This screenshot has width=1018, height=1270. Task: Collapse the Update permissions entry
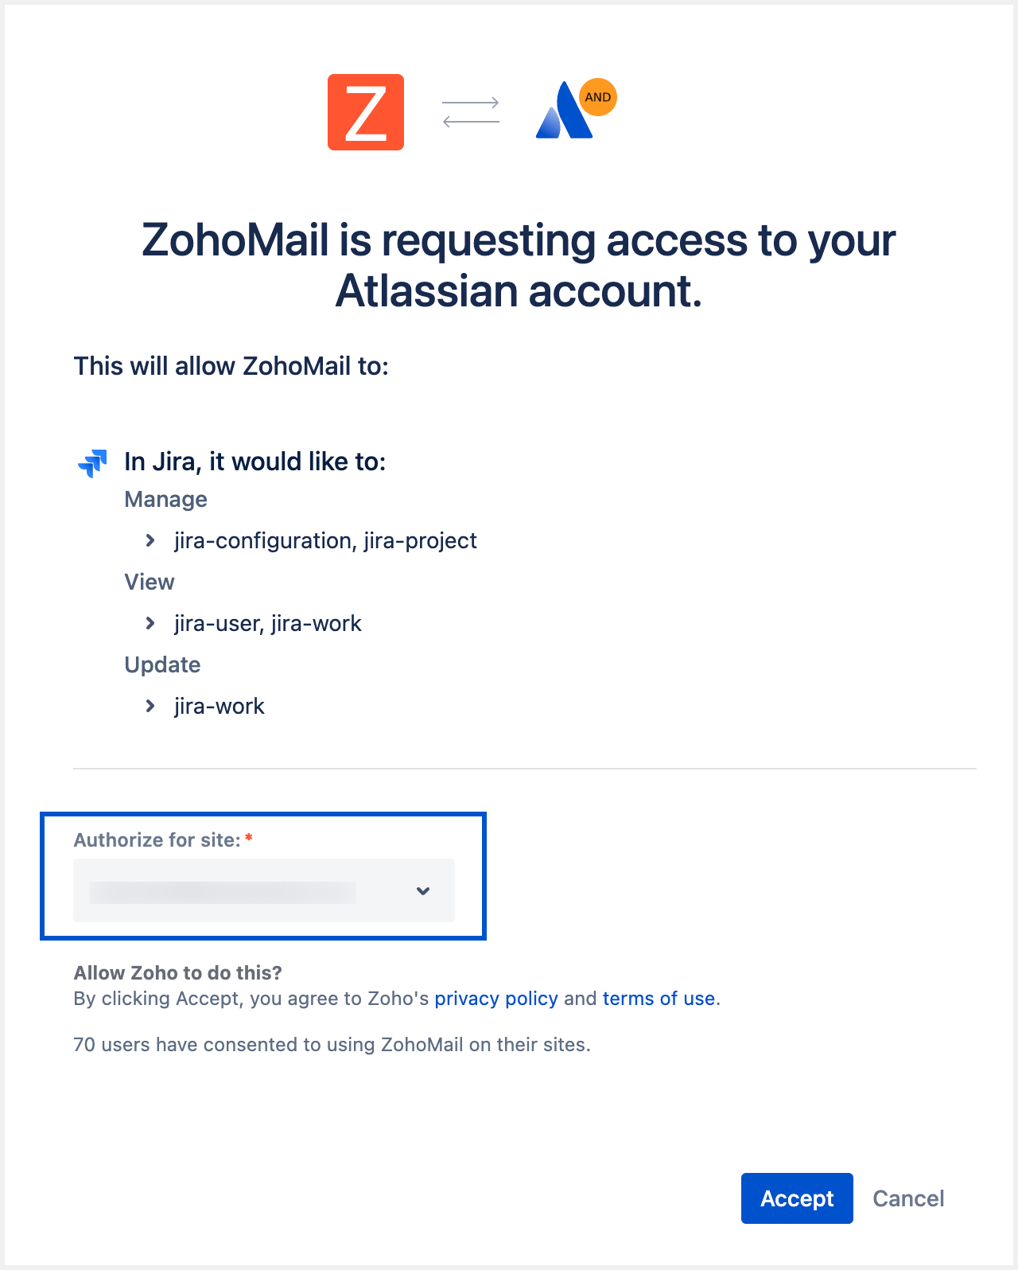click(x=162, y=665)
